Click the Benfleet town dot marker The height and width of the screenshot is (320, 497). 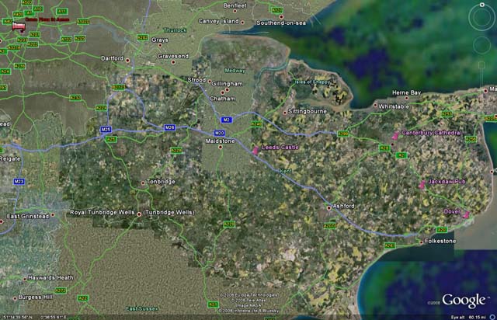click(x=235, y=11)
